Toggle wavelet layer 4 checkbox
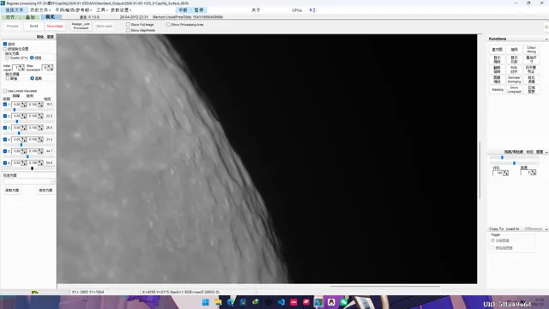The width and height of the screenshot is (549, 309). click(x=5, y=139)
